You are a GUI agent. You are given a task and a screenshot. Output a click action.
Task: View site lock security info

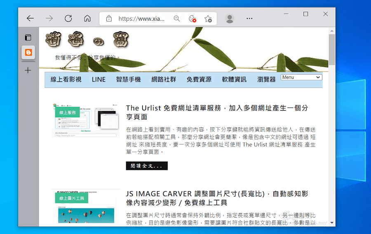pyautogui.click(x=109, y=19)
